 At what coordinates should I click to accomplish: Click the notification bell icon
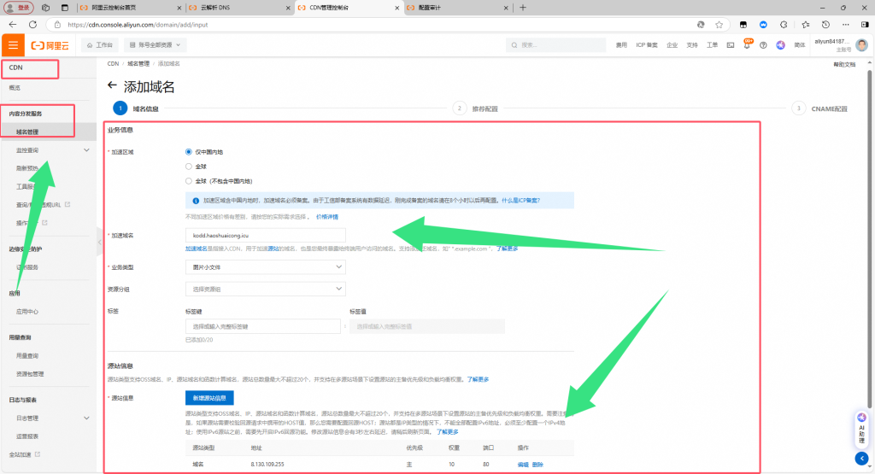[x=748, y=44]
